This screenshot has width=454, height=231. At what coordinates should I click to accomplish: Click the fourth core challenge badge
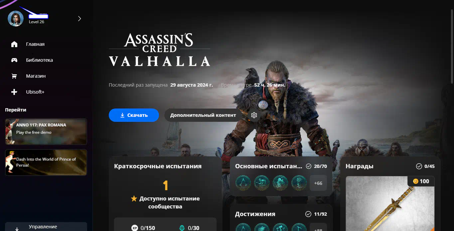click(x=299, y=183)
